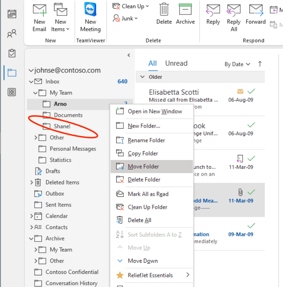Viewport: 283px width, 287px height.
Task: Click check mark flag on Elisabetta message
Action: click(x=251, y=91)
